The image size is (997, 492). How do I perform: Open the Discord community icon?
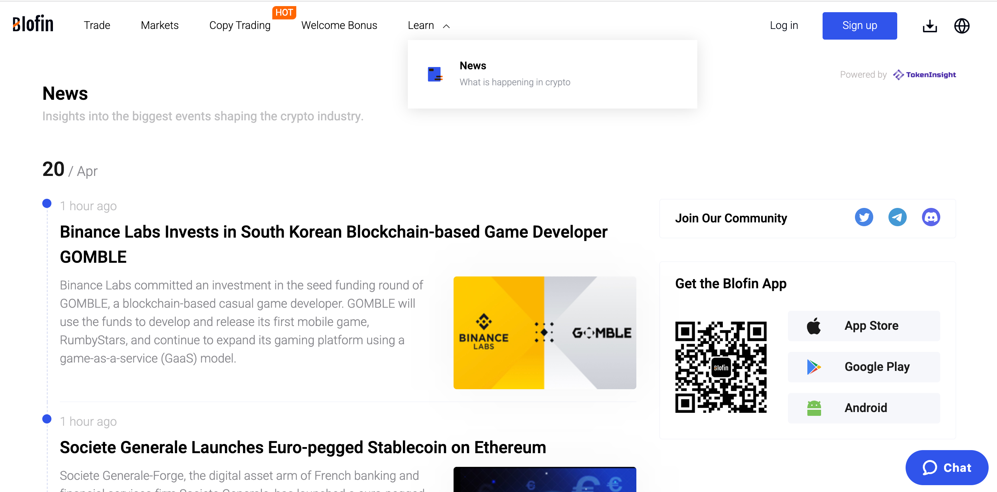coord(930,217)
